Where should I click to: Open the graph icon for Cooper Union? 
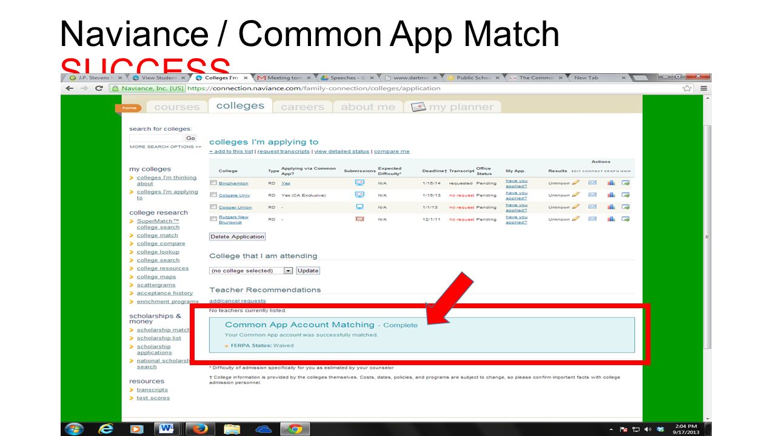coord(611,207)
